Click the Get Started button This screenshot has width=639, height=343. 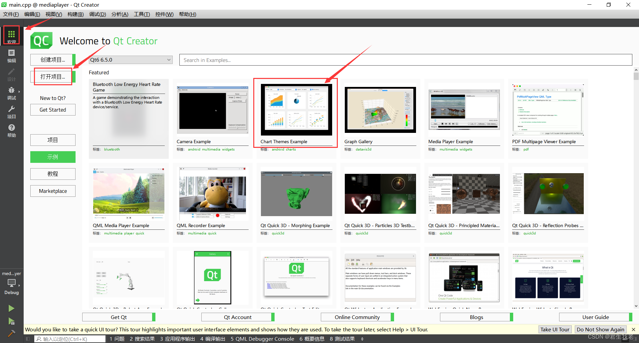click(53, 110)
